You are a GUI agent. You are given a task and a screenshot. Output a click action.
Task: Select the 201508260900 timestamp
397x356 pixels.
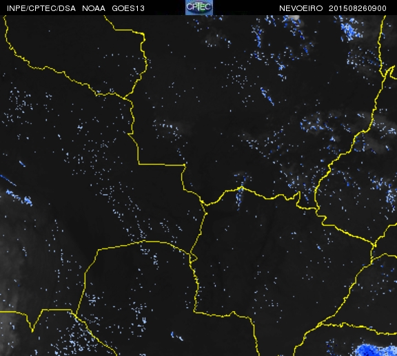tap(357, 8)
